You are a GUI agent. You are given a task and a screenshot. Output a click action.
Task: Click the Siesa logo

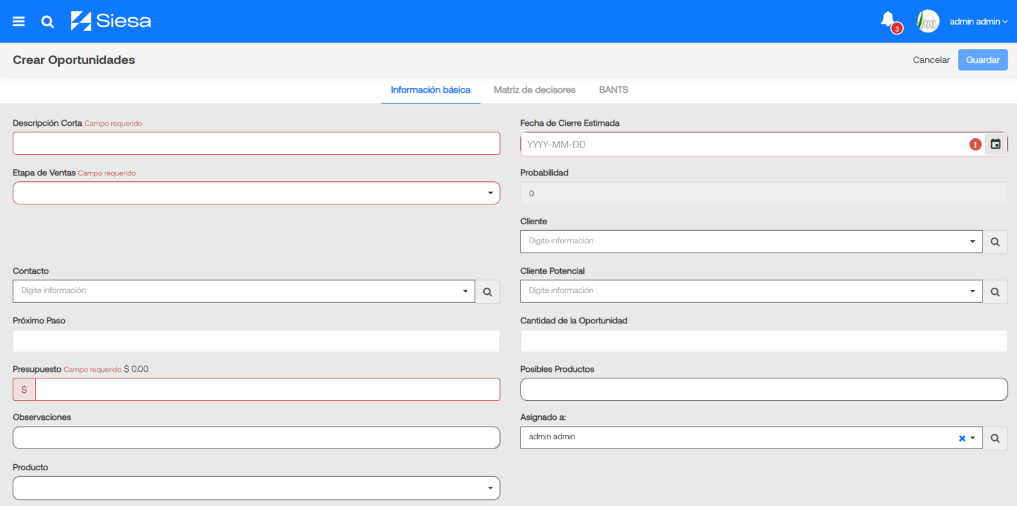point(111,21)
